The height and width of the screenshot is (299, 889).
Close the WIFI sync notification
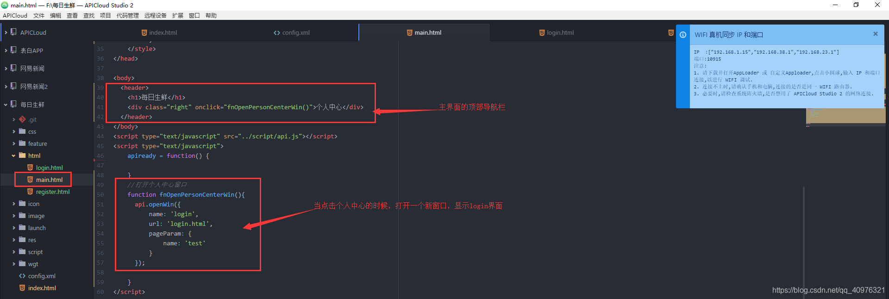(876, 34)
